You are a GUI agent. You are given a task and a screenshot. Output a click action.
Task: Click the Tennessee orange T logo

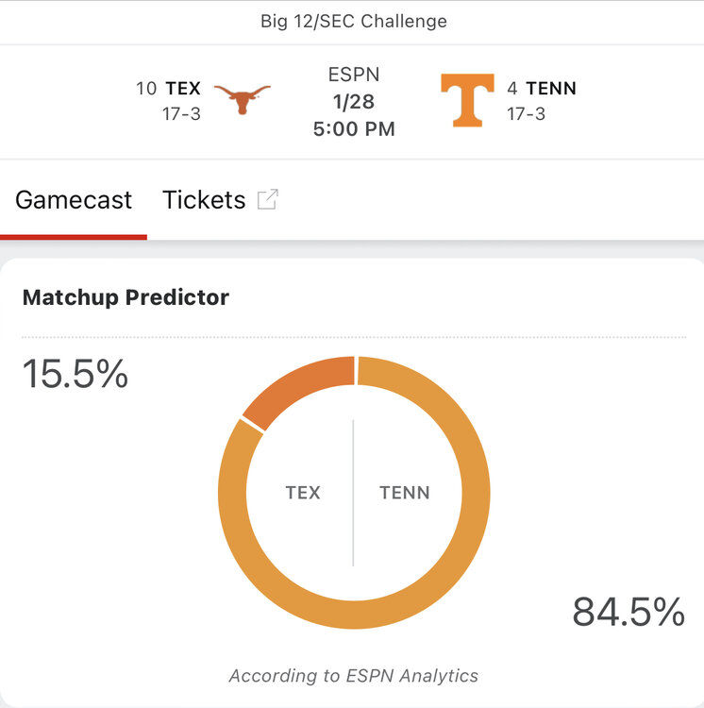point(467,99)
